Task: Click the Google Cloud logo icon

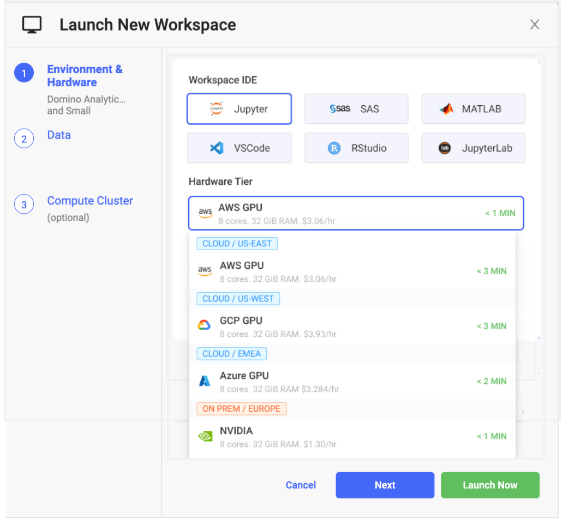Action: pos(204,325)
